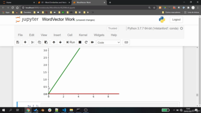Click the Jupyter logo
The image size is (201, 113).
pyautogui.click(x=27, y=19)
